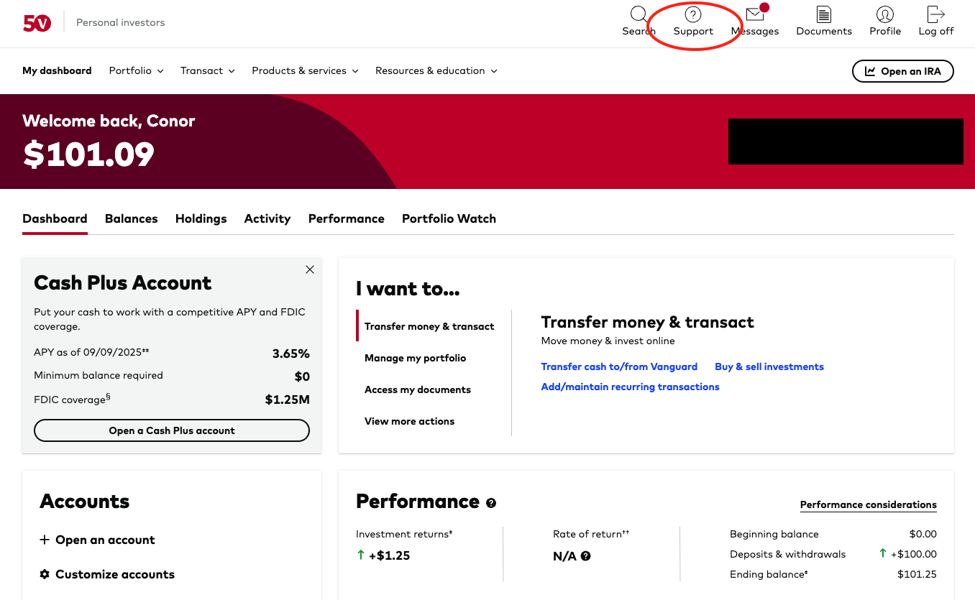The height and width of the screenshot is (600, 975).
Task: Switch to the Performance tab
Action: tap(347, 218)
